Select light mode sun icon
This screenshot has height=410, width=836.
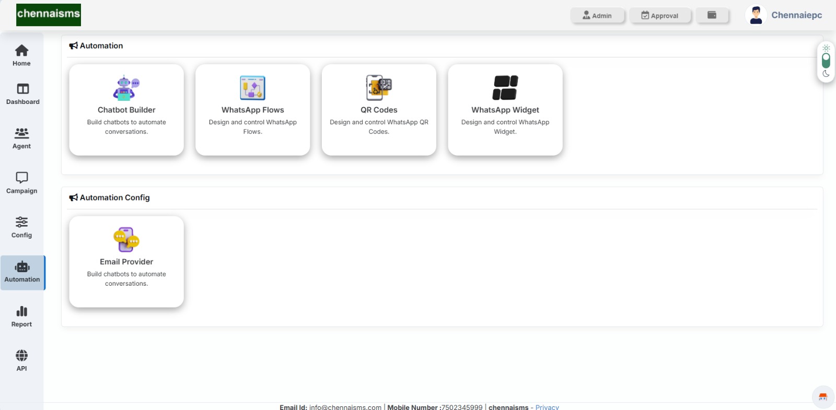tap(826, 48)
